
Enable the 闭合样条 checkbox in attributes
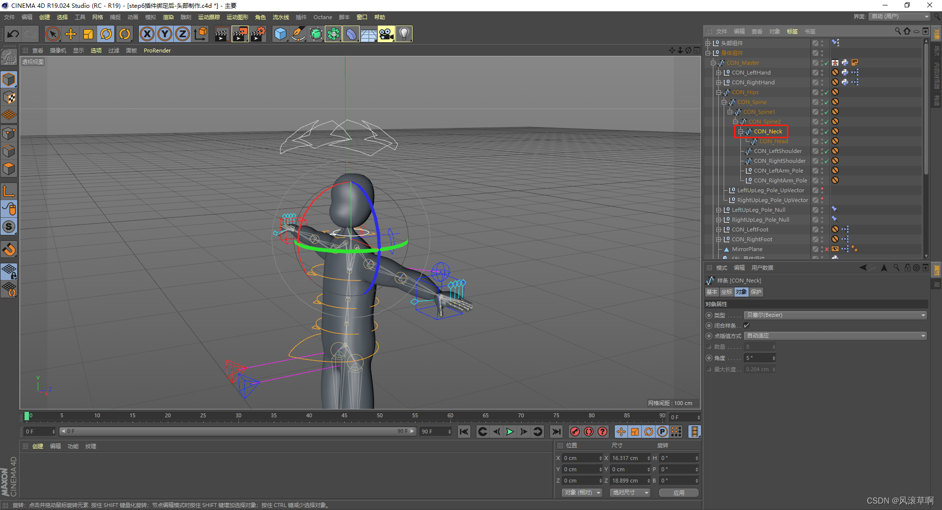747,325
